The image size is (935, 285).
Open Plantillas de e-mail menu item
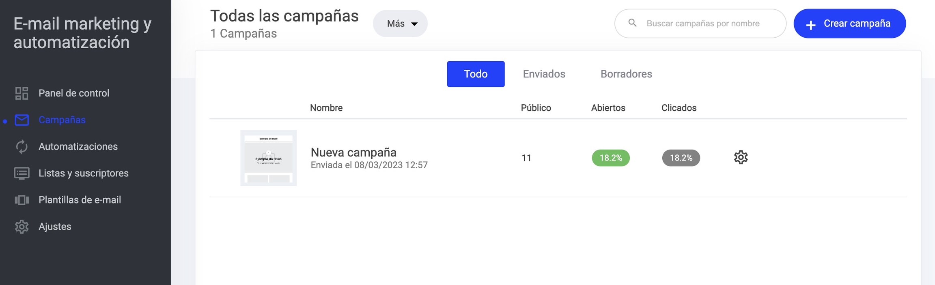[80, 200]
